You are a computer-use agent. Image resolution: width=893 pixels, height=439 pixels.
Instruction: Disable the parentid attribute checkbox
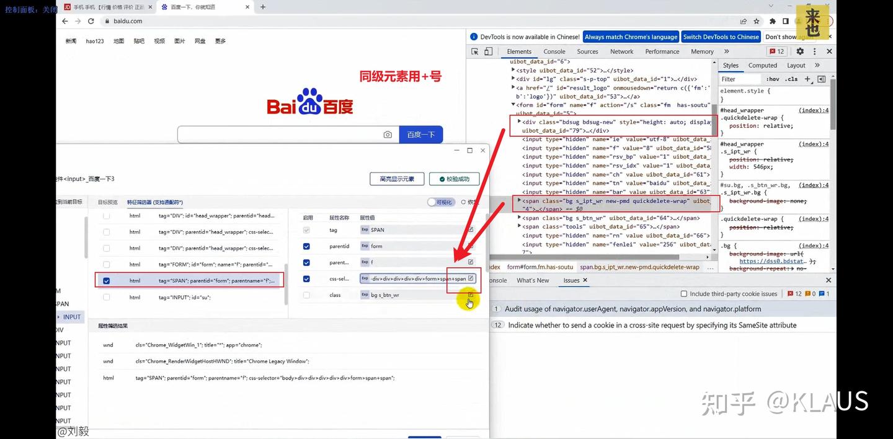pyautogui.click(x=306, y=246)
